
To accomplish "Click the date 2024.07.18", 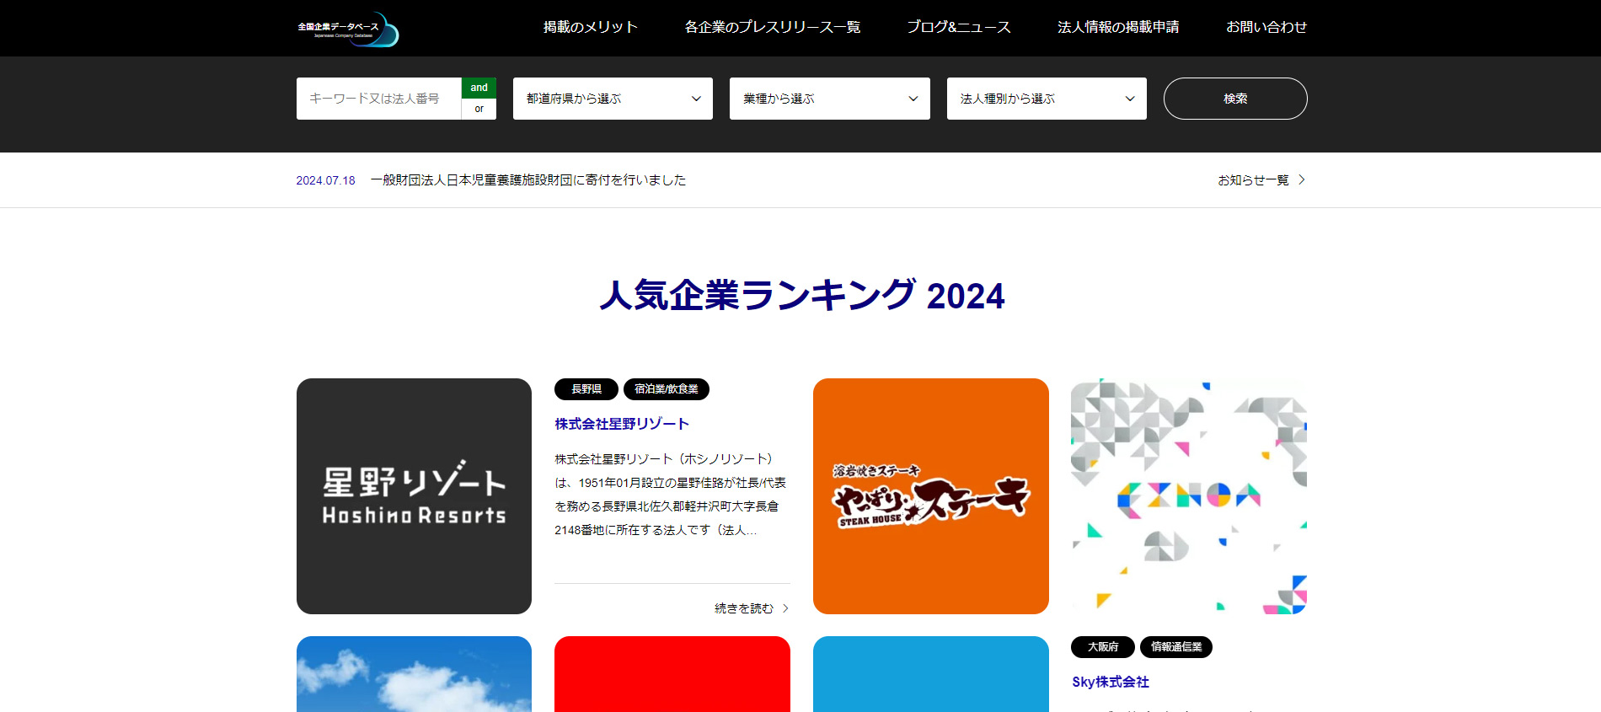I will point(325,180).
